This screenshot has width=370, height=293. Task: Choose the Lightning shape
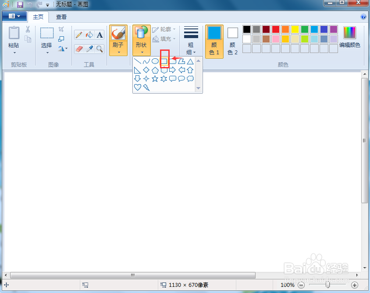146,87
